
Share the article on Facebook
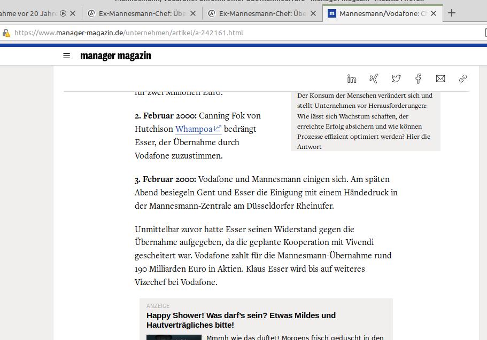tap(419, 79)
